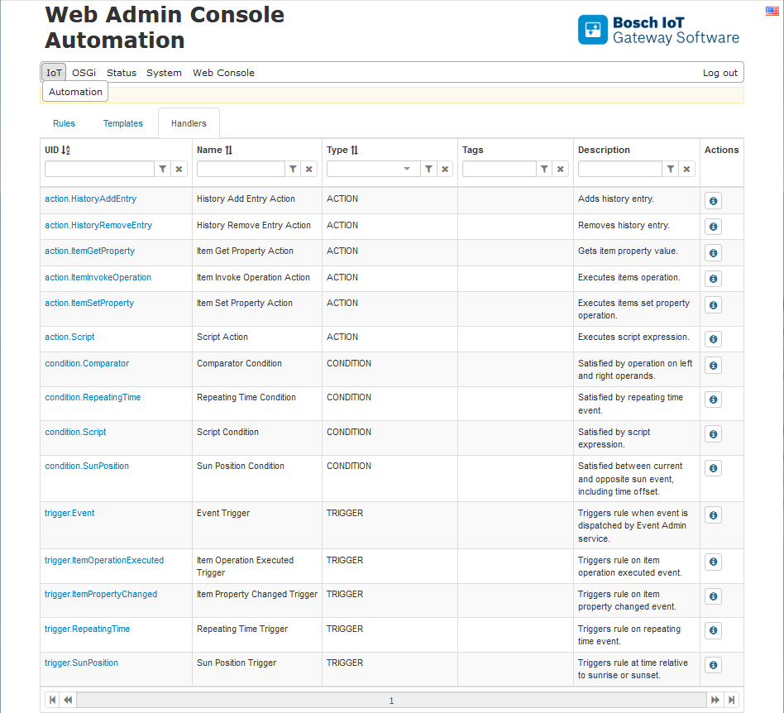This screenshot has height=713, width=784.
Task: Apply the UID column filter icon
Action: coord(163,169)
